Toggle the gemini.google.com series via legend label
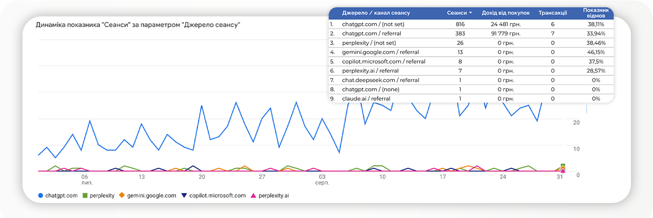Screen dimensions: 653x218 tap(151, 195)
